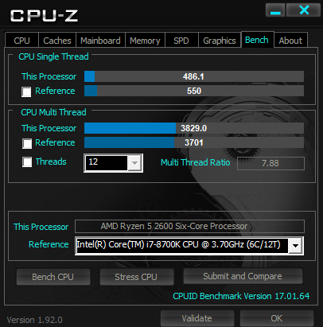Screen dimensions: 323x327
Task: Click Submit and Compare button
Action: (x=243, y=276)
